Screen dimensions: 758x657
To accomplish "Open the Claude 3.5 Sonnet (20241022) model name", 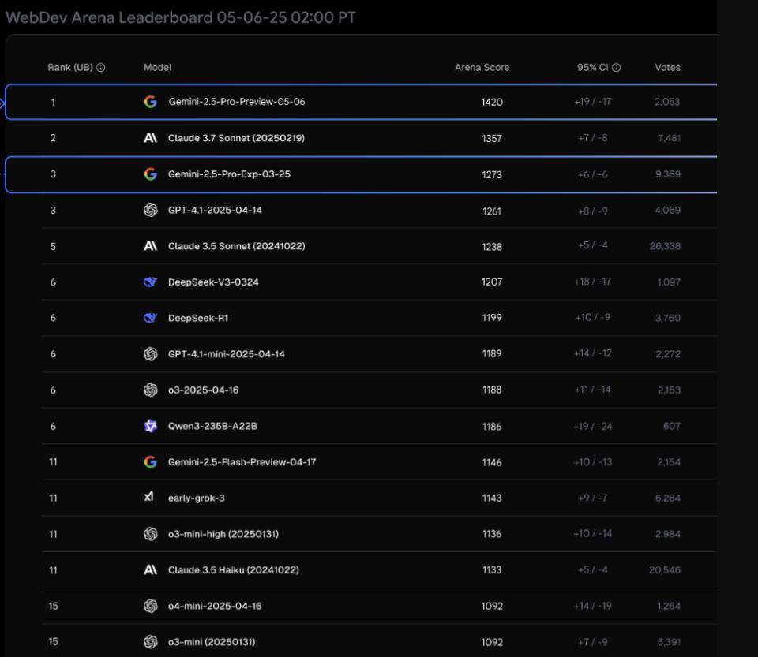I will (x=236, y=246).
